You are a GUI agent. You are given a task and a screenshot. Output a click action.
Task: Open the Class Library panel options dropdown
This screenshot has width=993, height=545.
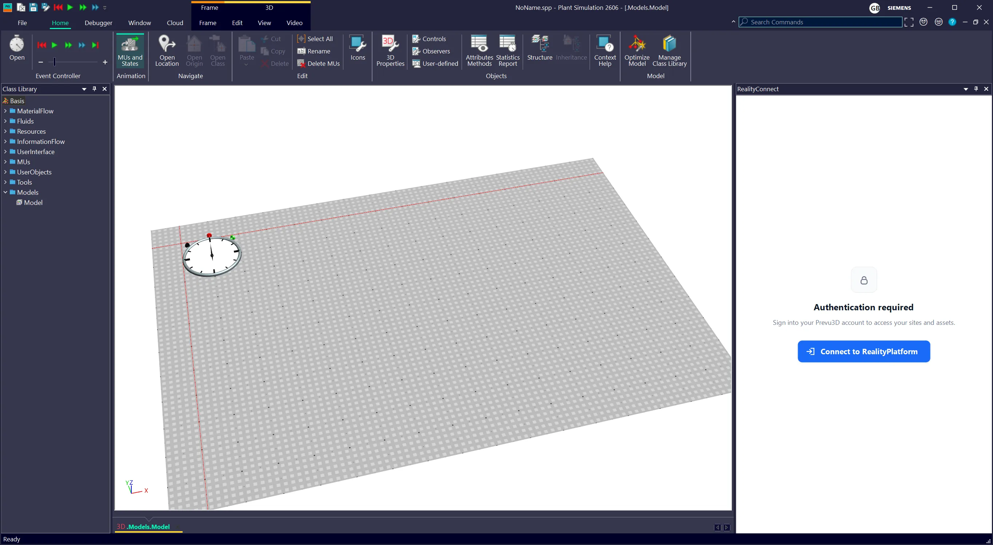(x=84, y=89)
